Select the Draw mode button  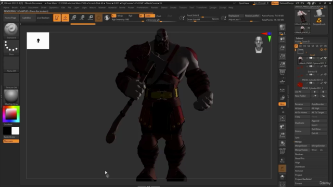click(65, 18)
